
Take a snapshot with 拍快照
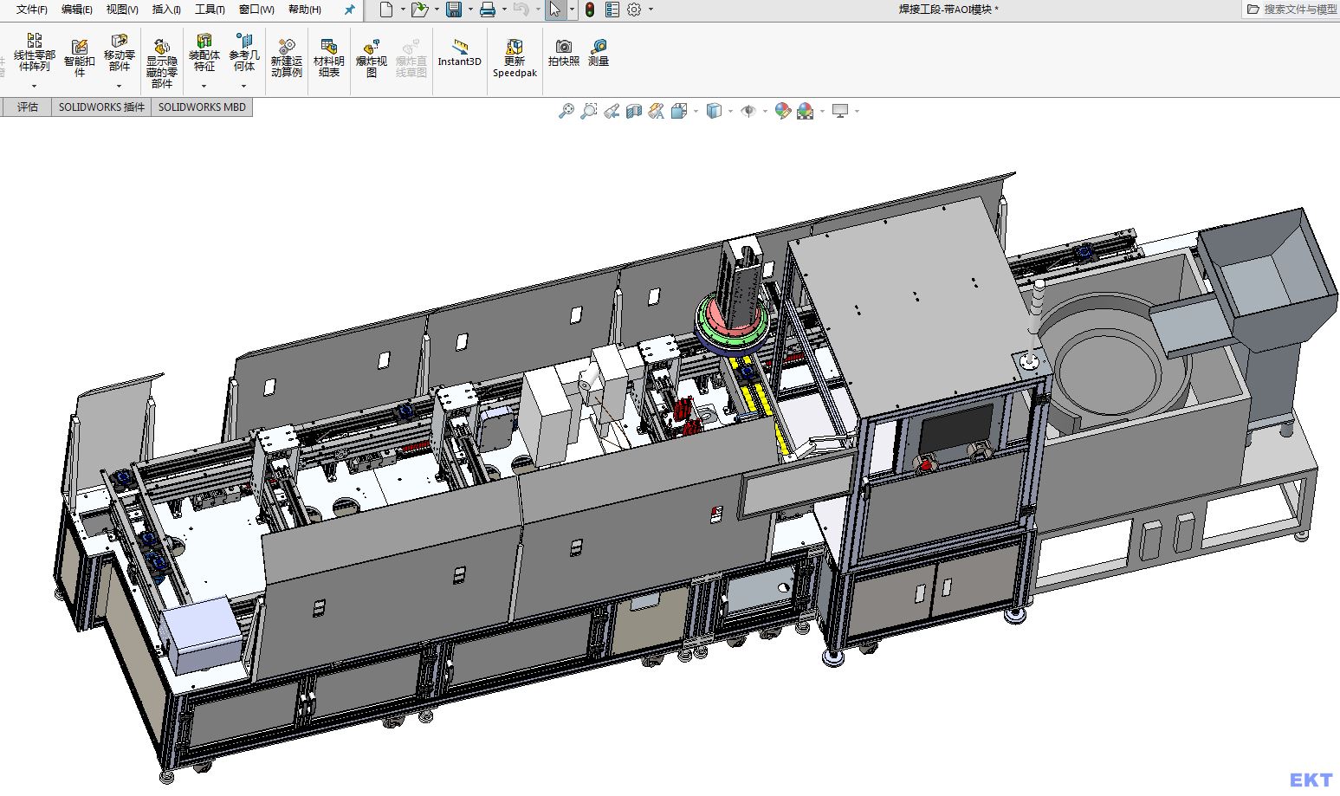click(x=563, y=53)
